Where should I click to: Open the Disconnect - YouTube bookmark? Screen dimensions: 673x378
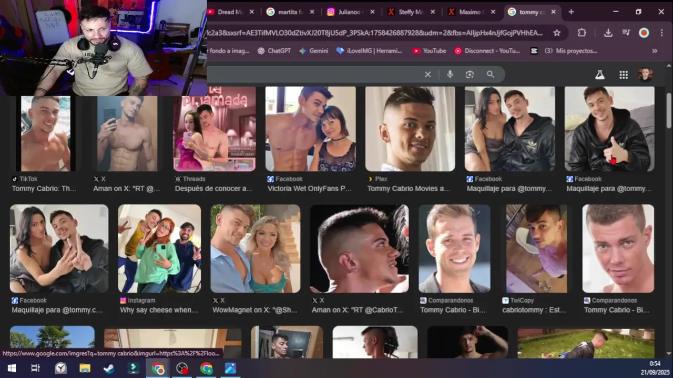(x=487, y=51)
